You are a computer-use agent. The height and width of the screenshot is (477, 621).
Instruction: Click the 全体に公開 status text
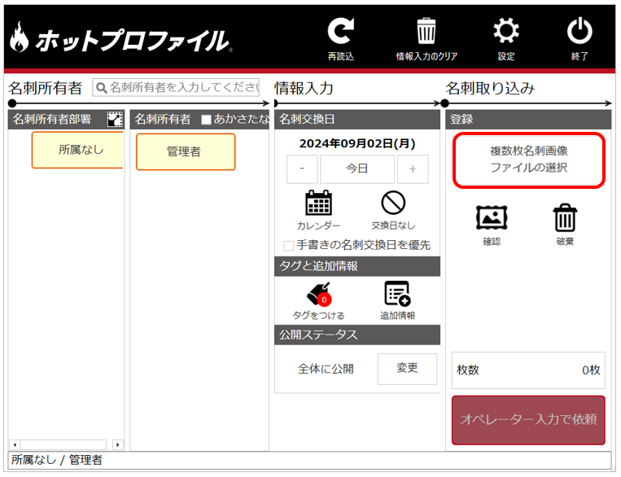pyautogui.click(x=326, y=370)
